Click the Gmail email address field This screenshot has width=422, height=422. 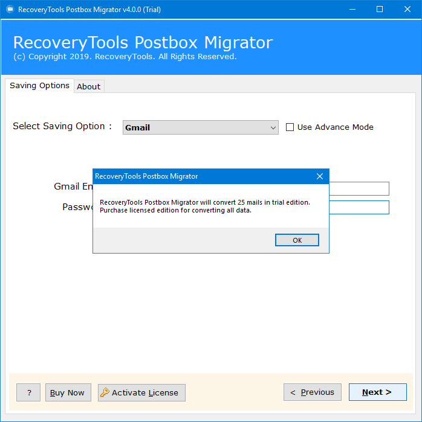coord(359,188)
